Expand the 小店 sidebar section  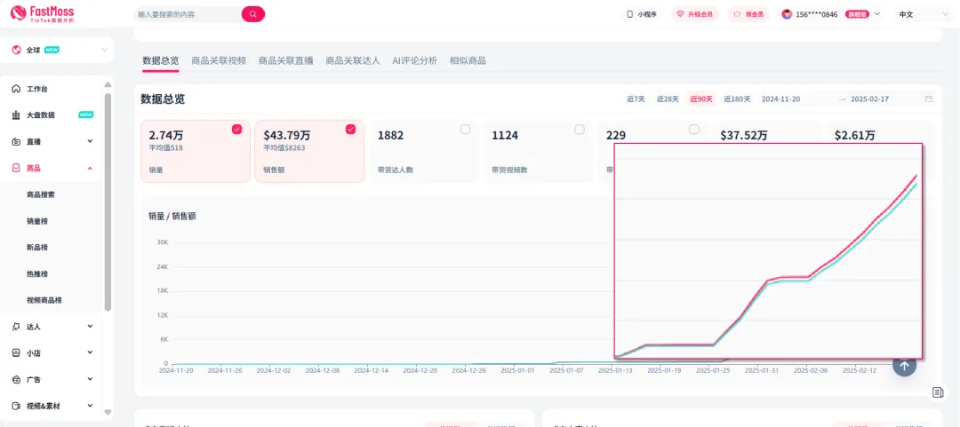90,353
